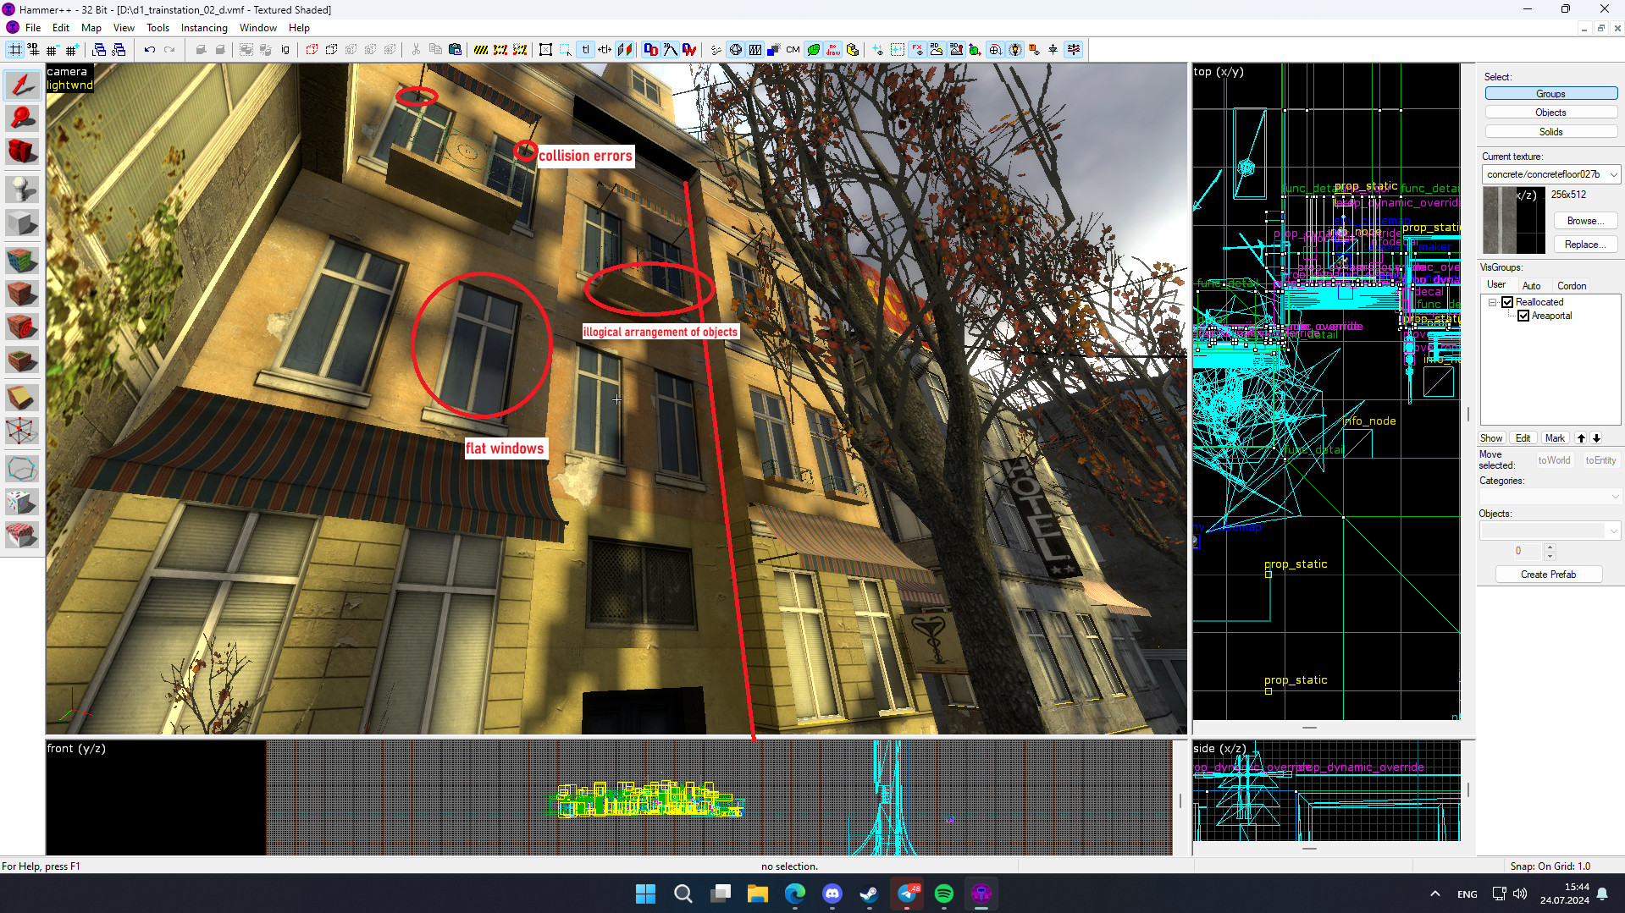This screenshot has height=913, width=1625.
Task: Select the Entity tool (light bulb icon)
Action: click(x=21, y=190)
